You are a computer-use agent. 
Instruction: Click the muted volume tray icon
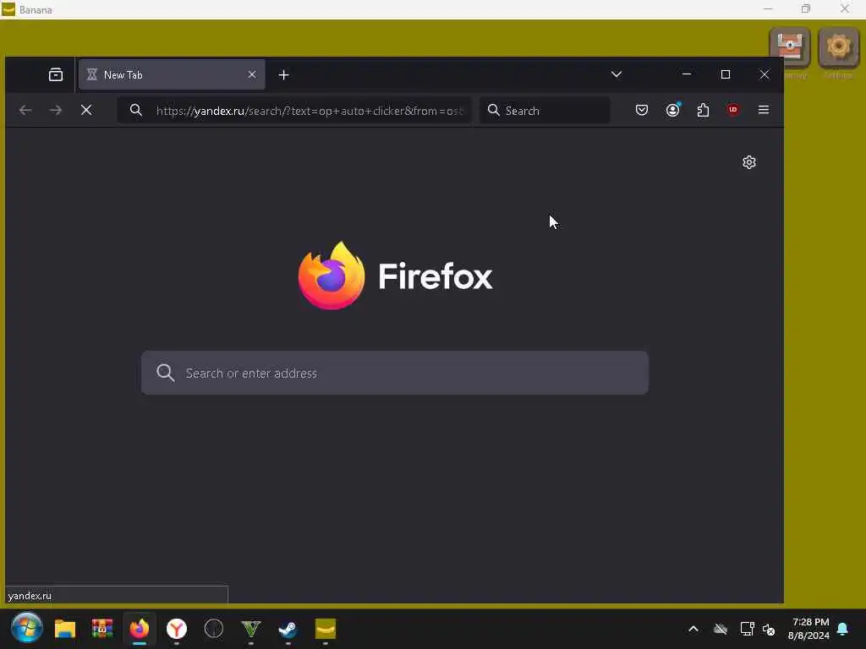click(x=769, y=629)
